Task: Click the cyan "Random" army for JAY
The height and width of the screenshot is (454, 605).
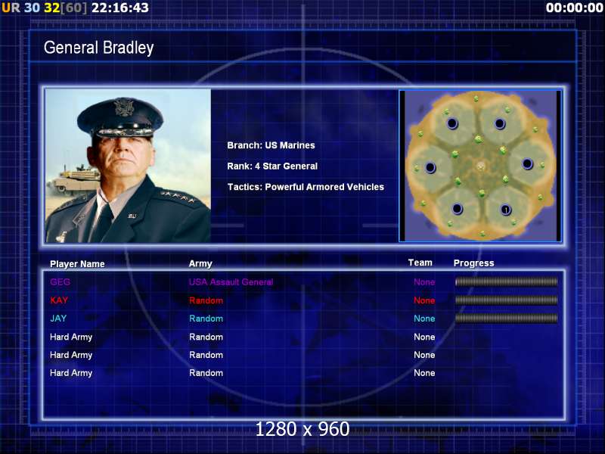Action: tap(206, 319)
